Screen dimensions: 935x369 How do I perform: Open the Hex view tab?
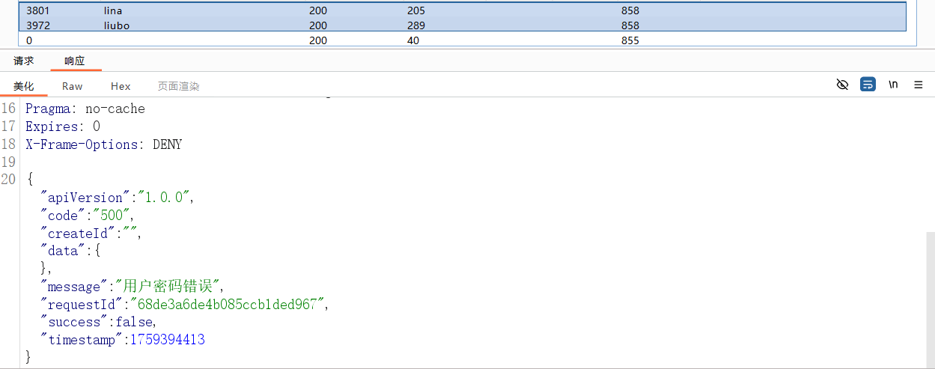coord(121,86)
